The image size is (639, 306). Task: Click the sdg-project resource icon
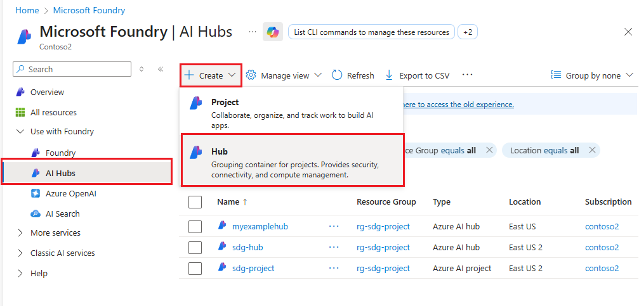point(222,267)
